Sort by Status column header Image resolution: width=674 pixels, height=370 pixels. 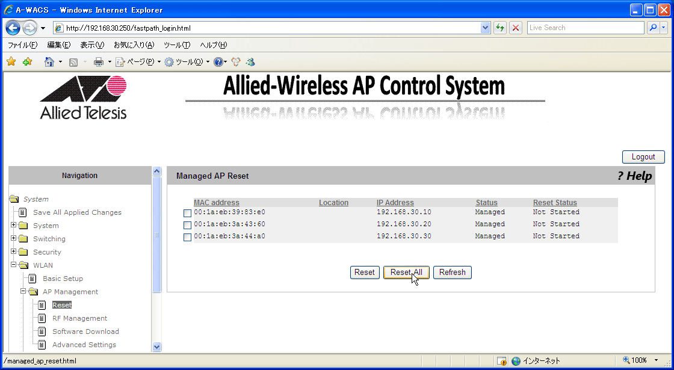[487, 202]
